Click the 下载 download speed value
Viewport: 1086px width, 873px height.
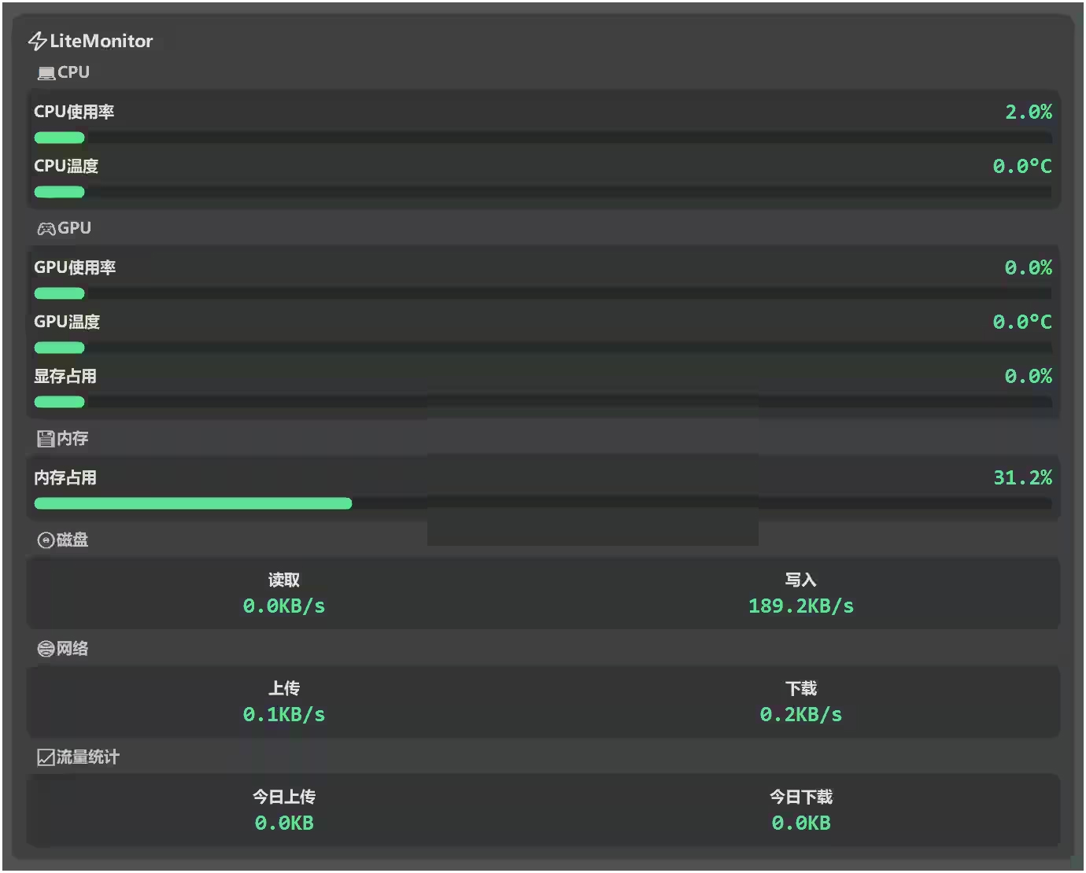tap(800, 715)
